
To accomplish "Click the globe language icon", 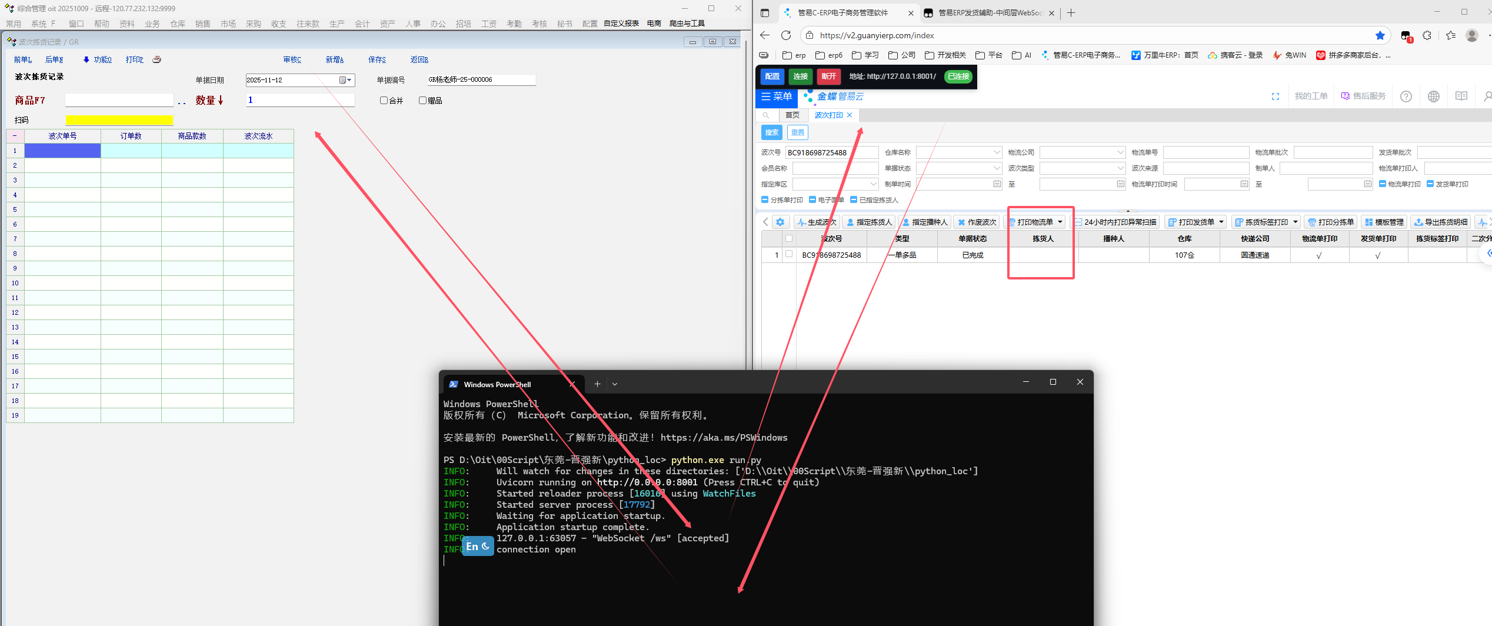I will pyautogui.click(x=1433, y=96).
